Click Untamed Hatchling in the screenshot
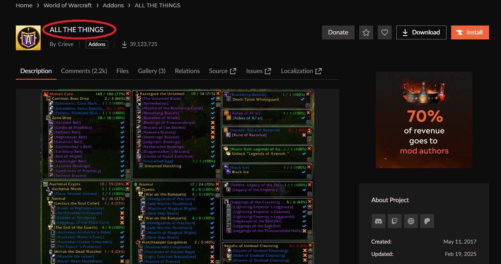 pyautogui.click(x=163, y=166)
